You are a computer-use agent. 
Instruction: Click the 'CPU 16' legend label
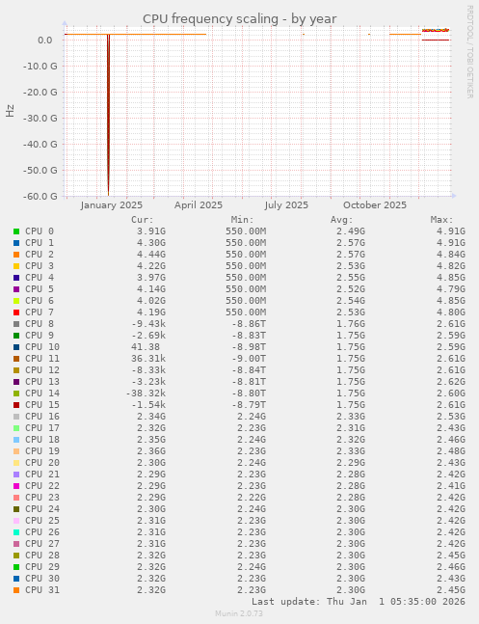click(42, 417)
